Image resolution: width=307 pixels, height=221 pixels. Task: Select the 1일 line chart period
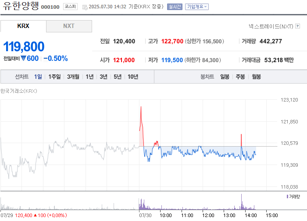point(38,77)
